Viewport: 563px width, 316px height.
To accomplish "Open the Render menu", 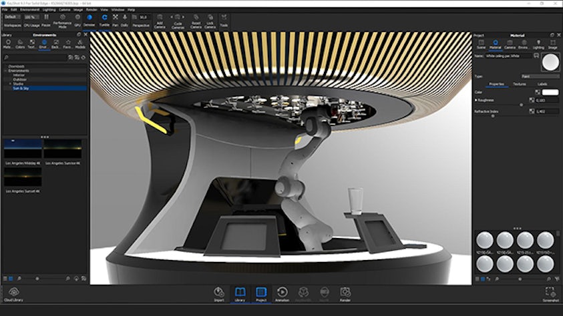I will click(x=91, y=10).
